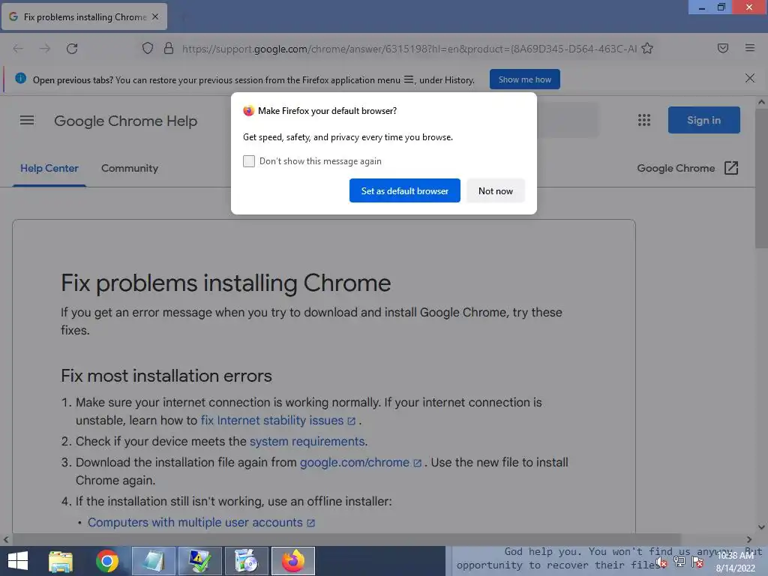Close the Fix problems installing Chrome tab
This screenshot has height=576, width=768.
[x=155, y=16]
